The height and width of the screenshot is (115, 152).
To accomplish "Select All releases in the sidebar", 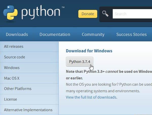I will tap(14, 47).
